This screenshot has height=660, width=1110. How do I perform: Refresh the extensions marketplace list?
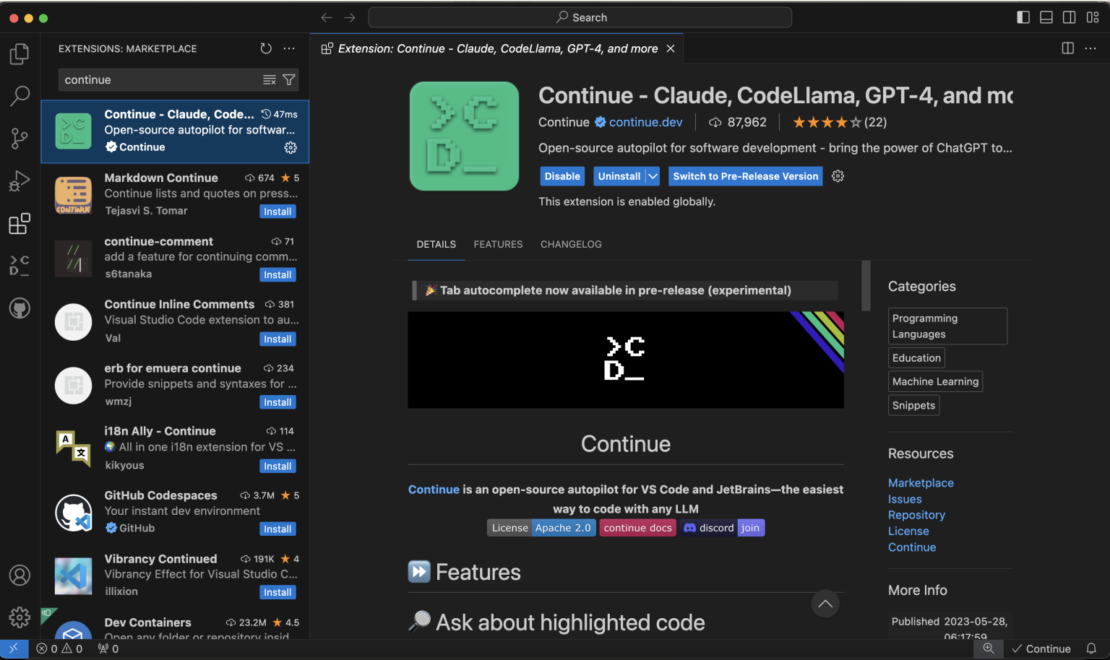pos(266,48)
